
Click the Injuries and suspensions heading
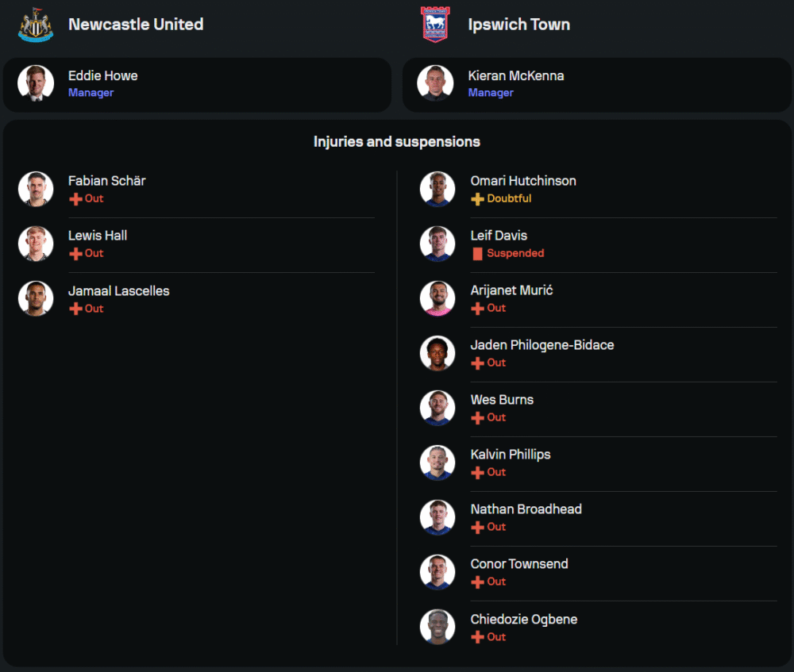click(397, 142)
